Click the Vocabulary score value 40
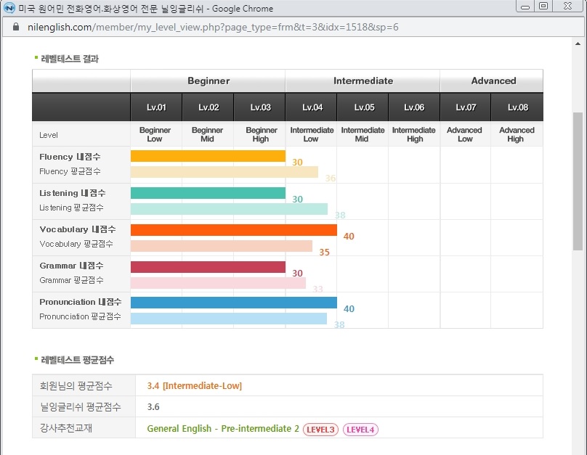This screenshot has height=455, width=587. pyautogui.click(x=349, y=237)
